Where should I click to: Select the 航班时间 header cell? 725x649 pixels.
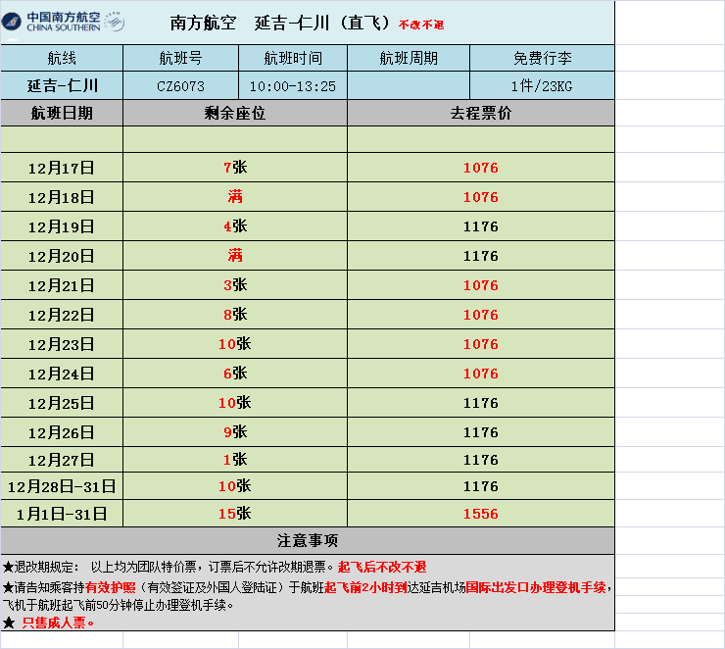pyautogui.click(x=293, y=58)
